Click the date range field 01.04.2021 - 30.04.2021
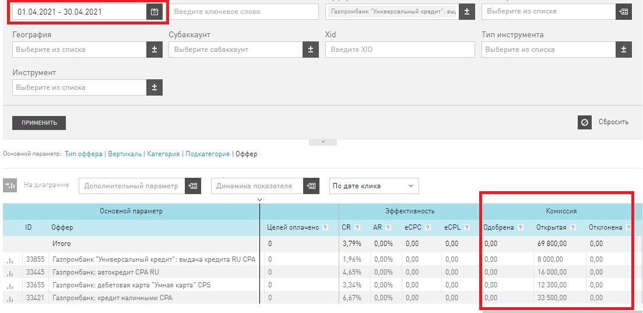This screenshot has width=643, height=313. (x=79, y=12)
